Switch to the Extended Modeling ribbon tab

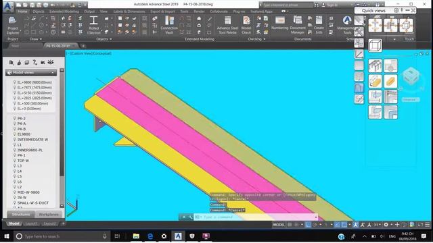click(x=64, y=11)
